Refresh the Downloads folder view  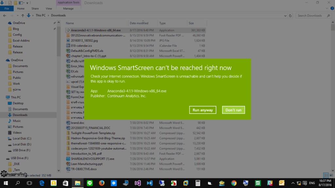[290, 16]
